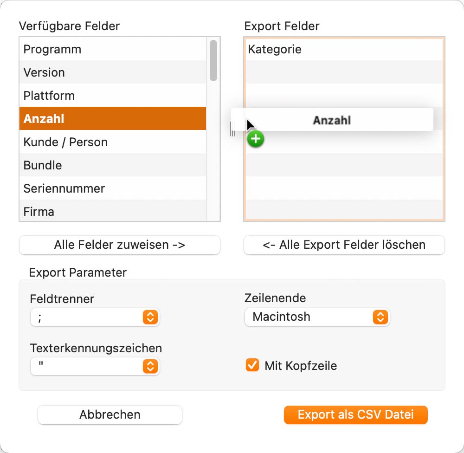Click Alle Export Felder löschen button
The width and height of the screenshot is (464, 453).
(x=344, y=245)
